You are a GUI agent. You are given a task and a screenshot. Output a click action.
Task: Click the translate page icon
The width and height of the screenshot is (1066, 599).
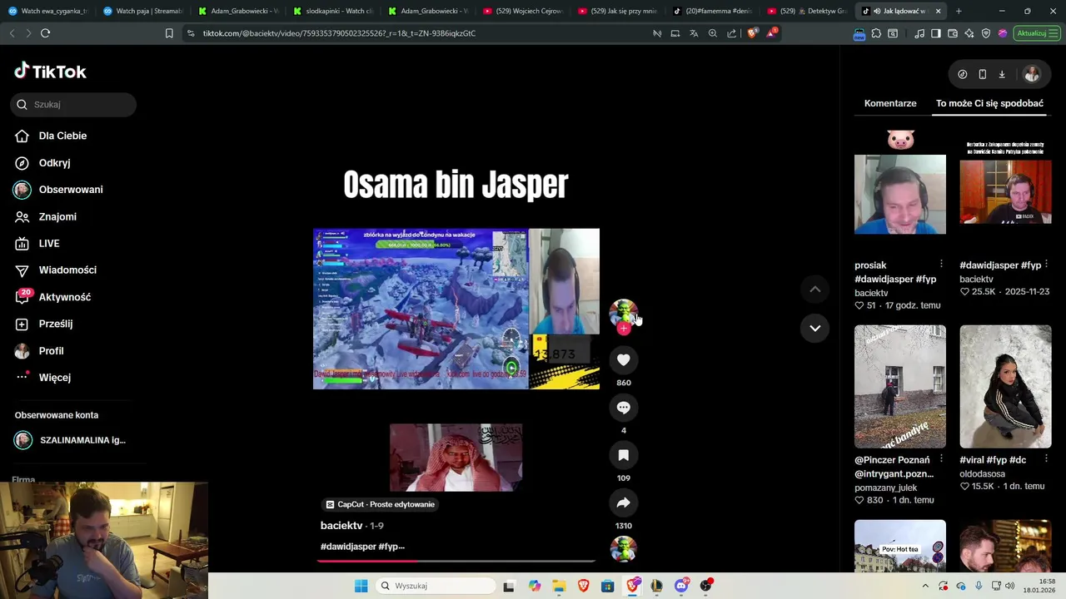point(694,33)
